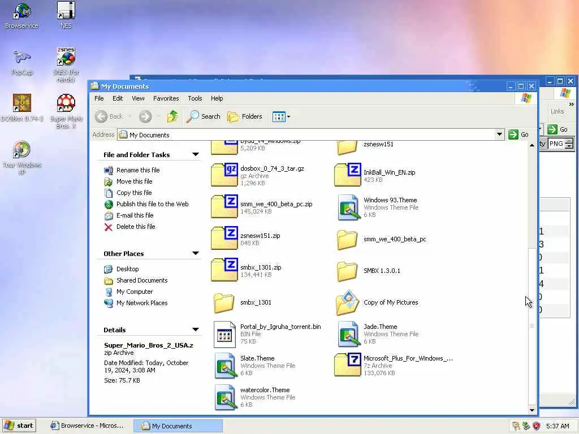Open the Address bar dropdown arrow
Image resolution: width=579 pixels, height=434 pixels.
click(499, 134)
